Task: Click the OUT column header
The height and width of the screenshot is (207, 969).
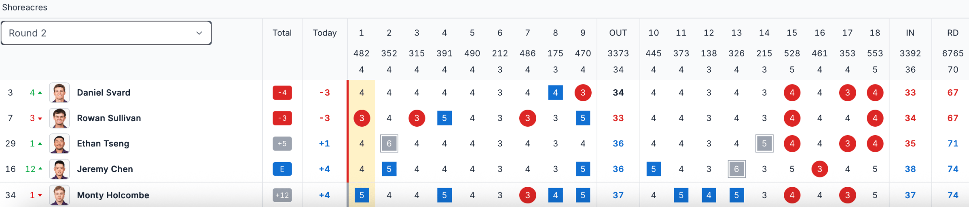Action: click(x=618, y=33)
